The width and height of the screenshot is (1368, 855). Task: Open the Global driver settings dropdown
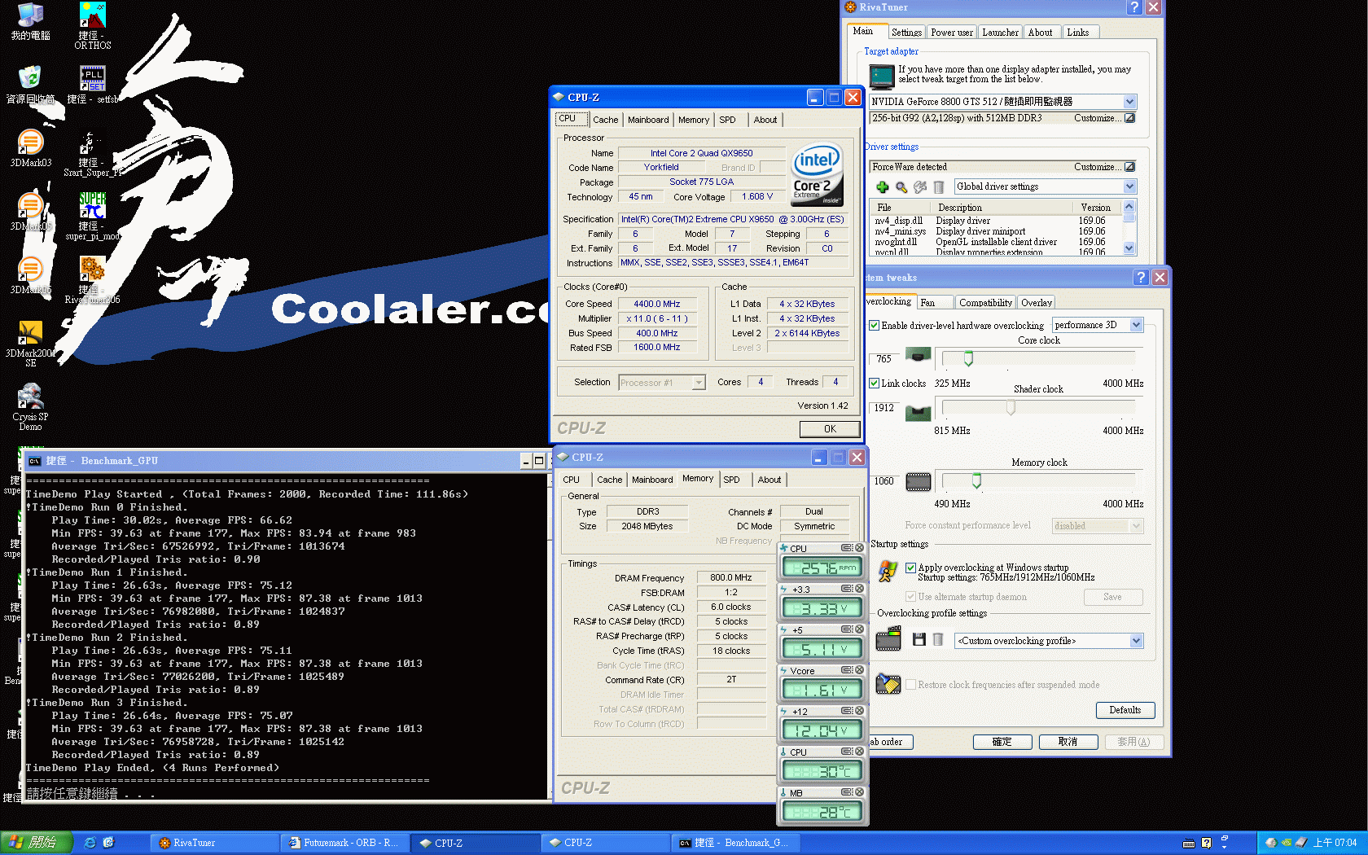[x=1129, y=186]
